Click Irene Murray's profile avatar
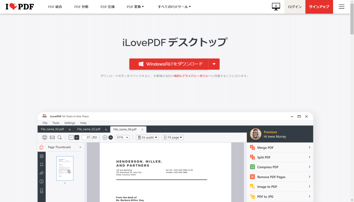The width and height of the screenshot is (354, 202). (x=256, y=134)
